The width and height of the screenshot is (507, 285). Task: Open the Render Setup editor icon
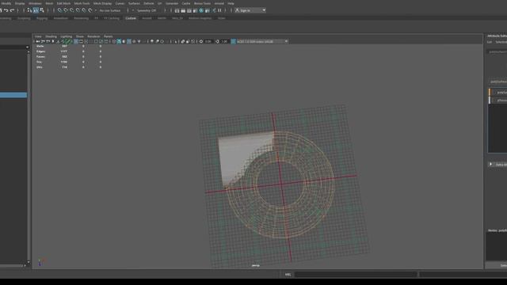pyautogui.click(x=208, y=10)
